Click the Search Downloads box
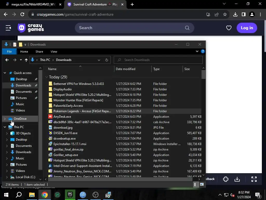This screenshot has width=266, height=200. pos(158,60)
